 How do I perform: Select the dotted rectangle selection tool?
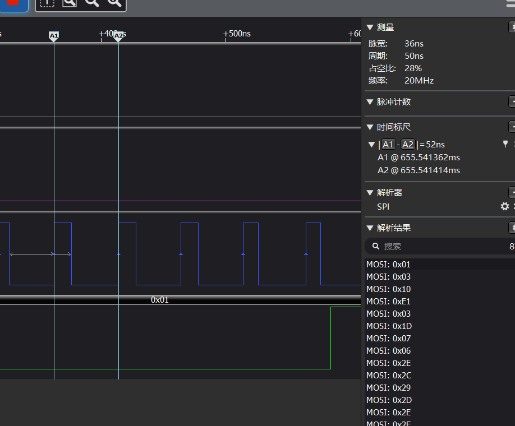point(47,3)
